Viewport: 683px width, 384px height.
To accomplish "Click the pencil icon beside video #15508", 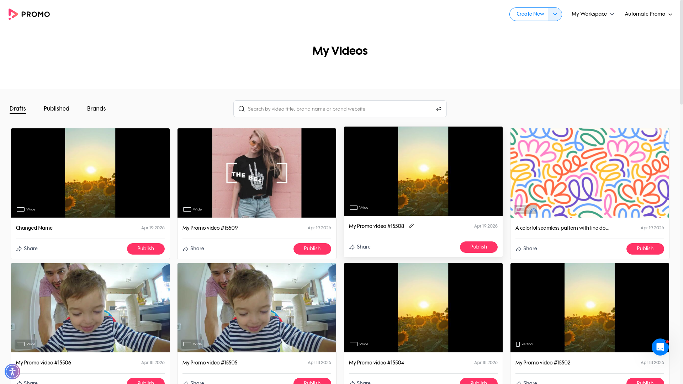I will click(411, 226).
